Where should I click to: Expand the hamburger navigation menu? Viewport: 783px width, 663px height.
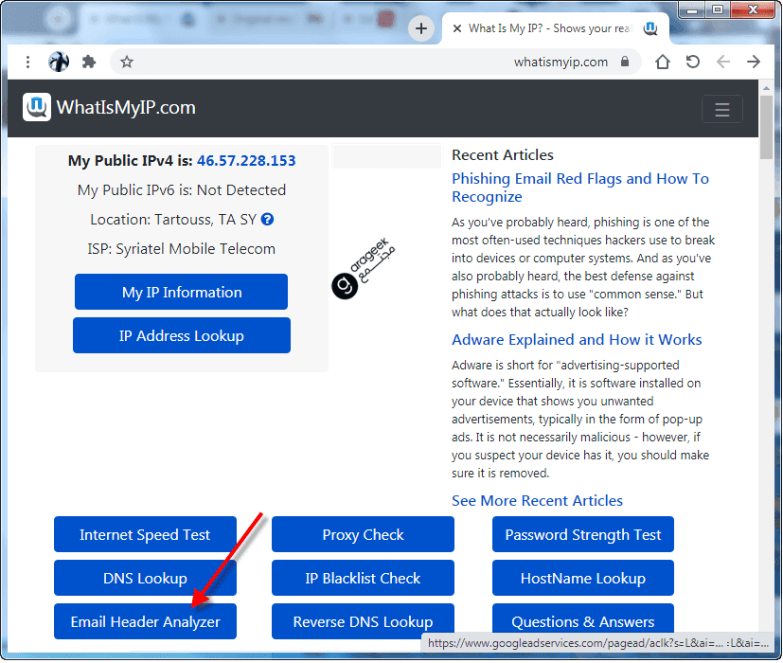721,109
